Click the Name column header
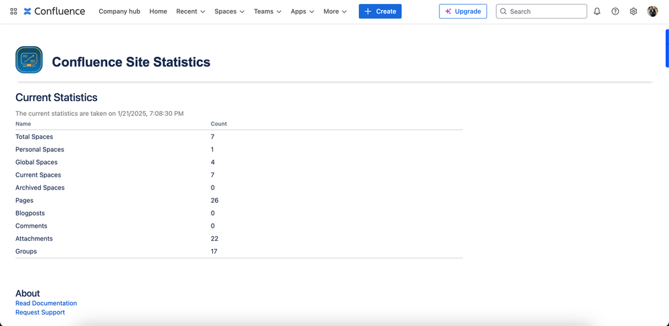 [x=23, y=124]
